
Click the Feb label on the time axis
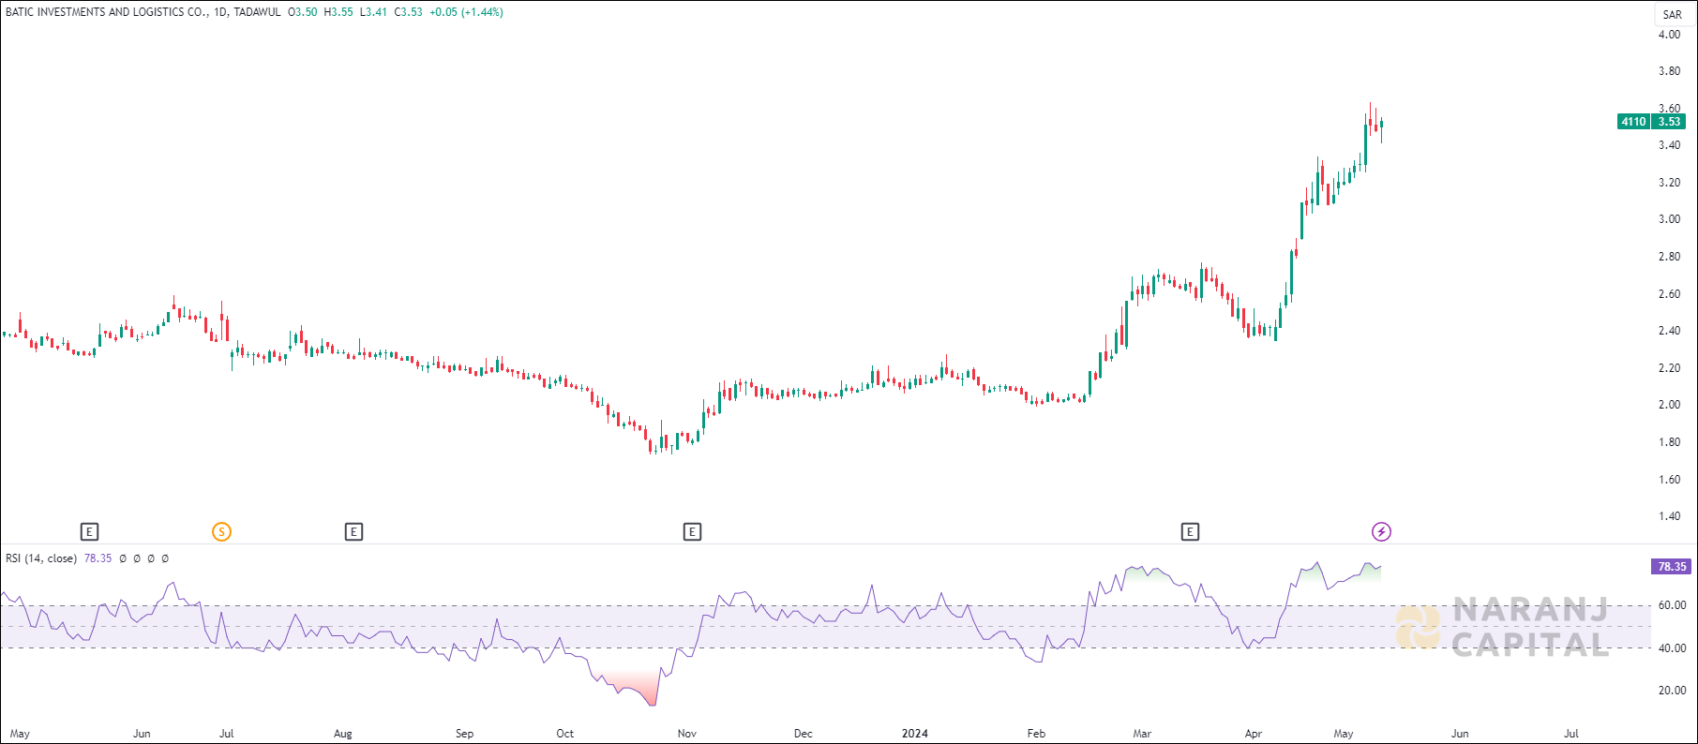click(x=1036, y=734)
